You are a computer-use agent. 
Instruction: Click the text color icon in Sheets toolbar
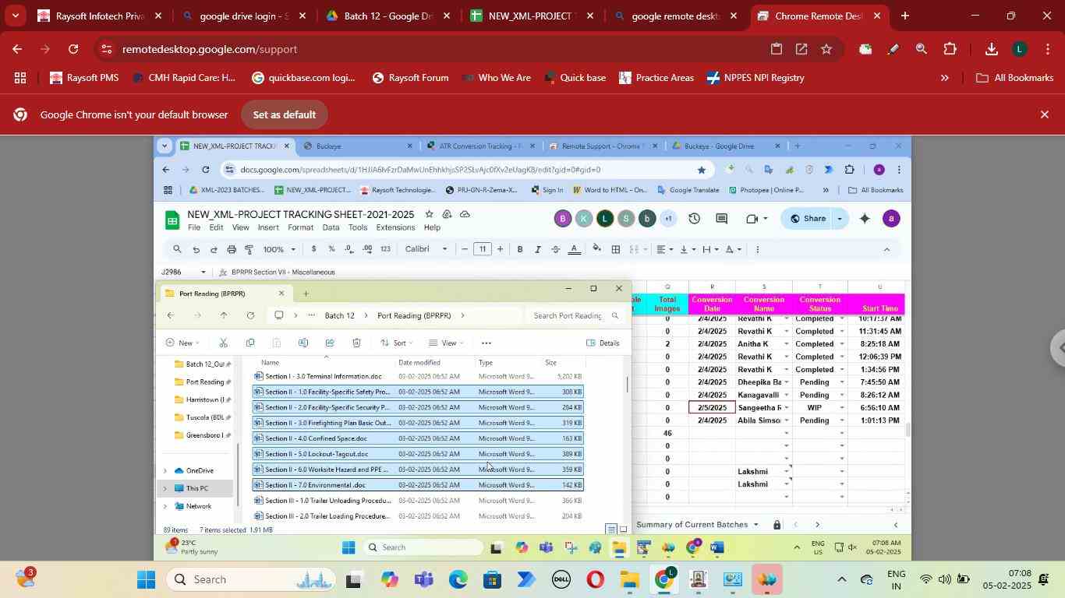575,249
